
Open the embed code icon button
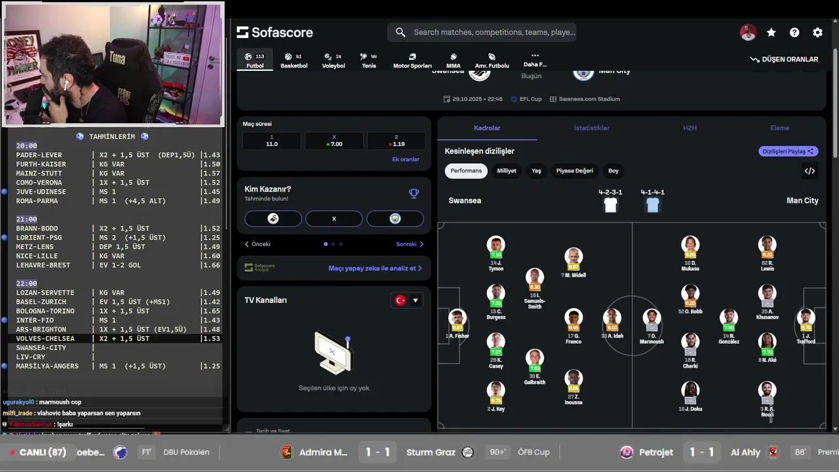pos(810,171)
